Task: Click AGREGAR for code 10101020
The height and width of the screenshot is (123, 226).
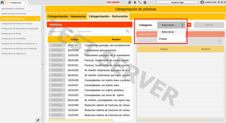Action: [57, 55]
